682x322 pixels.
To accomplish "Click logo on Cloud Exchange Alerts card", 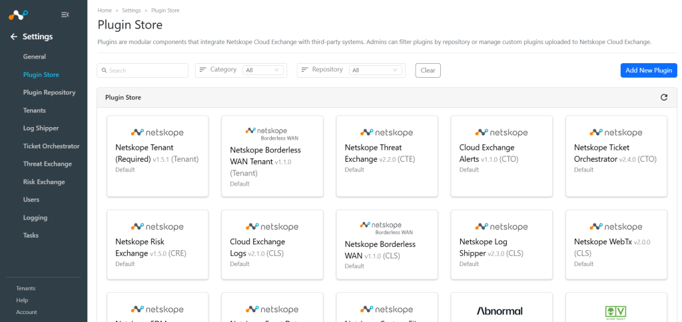I will 501,132.
